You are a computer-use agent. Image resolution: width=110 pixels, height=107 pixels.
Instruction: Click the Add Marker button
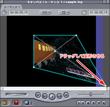[x=88, y=103]
